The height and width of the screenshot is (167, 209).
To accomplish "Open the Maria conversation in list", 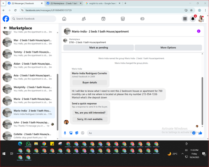I will (x=28, y=101).
